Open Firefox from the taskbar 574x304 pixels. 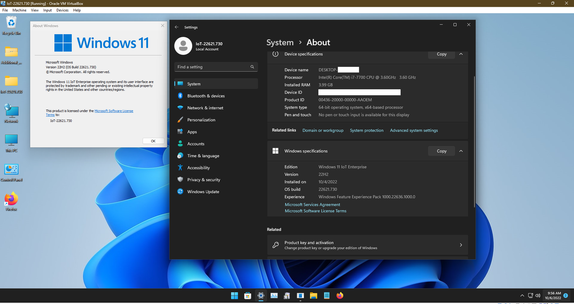pos(340,295)
